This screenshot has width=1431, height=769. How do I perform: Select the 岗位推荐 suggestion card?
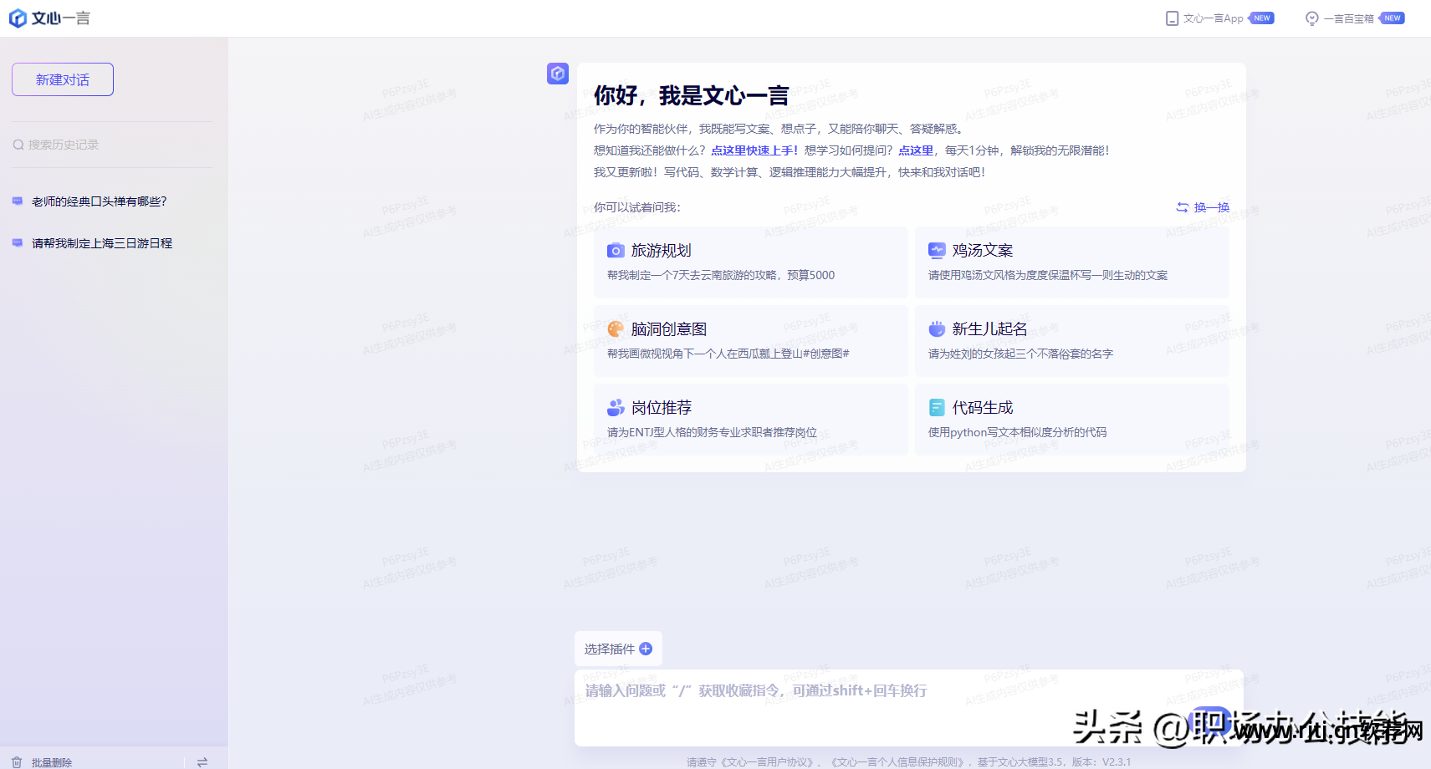(x=751, y=420)
